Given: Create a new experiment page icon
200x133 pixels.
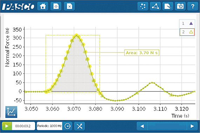Looking at the screenshot, I should 56,6.
